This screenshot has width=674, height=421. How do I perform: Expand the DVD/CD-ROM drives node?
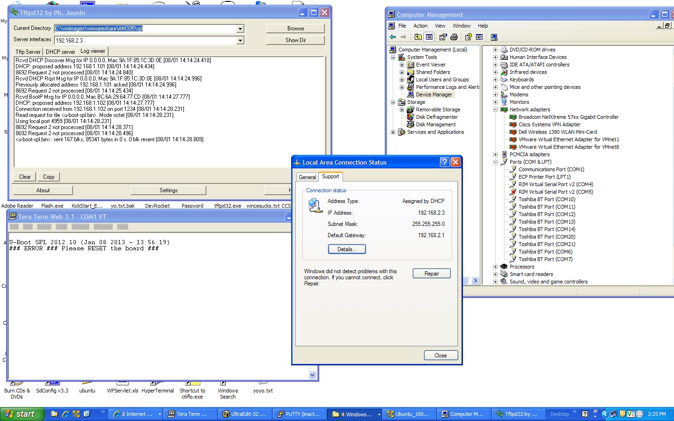[x=495, y=50]
